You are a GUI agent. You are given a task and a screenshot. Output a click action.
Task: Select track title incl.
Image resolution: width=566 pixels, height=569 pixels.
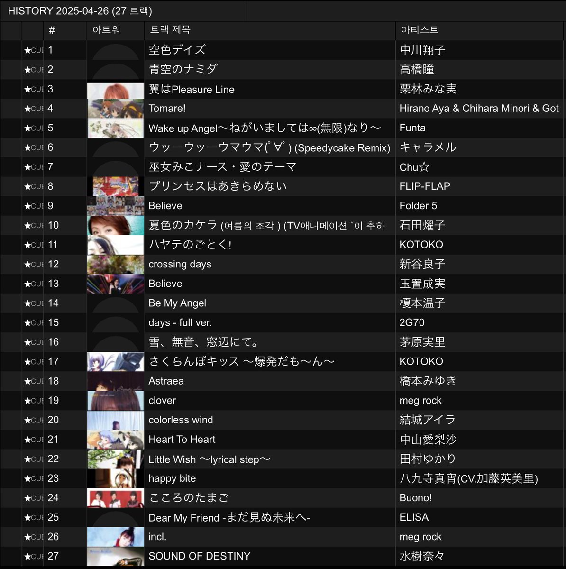tap(157, 537)
